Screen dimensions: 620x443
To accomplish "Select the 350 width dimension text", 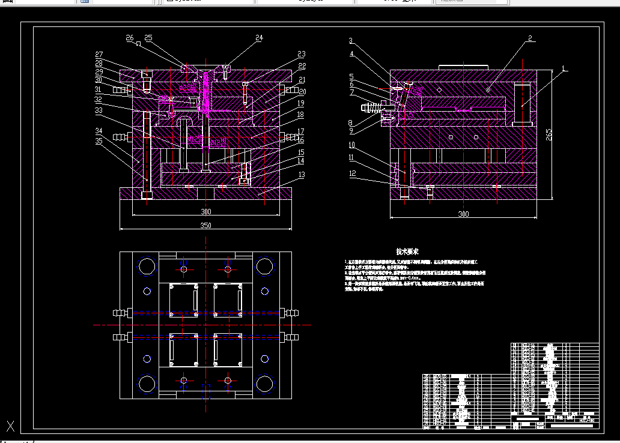I will coord(205,225).
